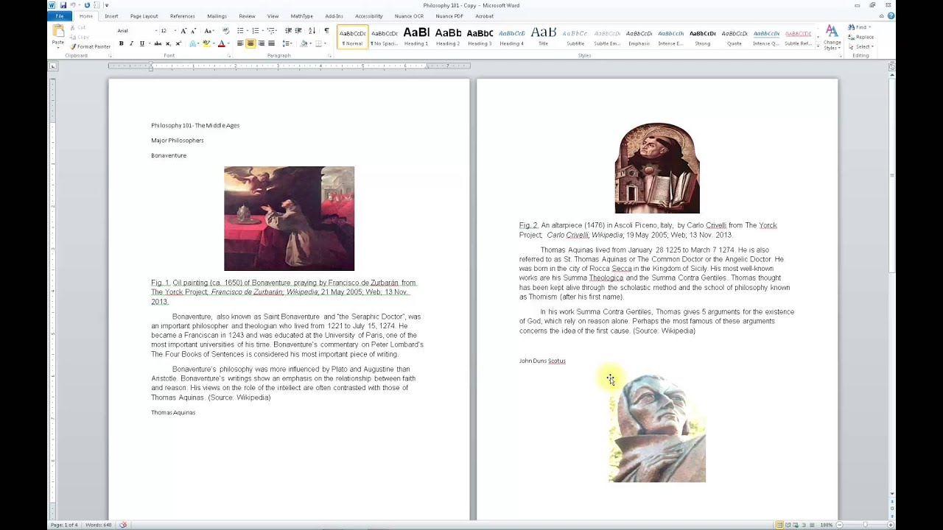Screen dimensions: 943x530
Task: Click the Multilevel List icon
Action: [x=272, y=31]
